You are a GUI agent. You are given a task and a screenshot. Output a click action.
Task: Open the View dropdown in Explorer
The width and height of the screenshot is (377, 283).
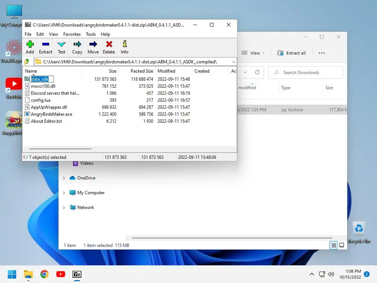(x=253, y=53)
